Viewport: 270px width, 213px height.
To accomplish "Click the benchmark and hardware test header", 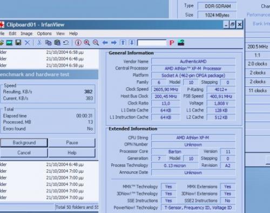I will tap(35, 74).
